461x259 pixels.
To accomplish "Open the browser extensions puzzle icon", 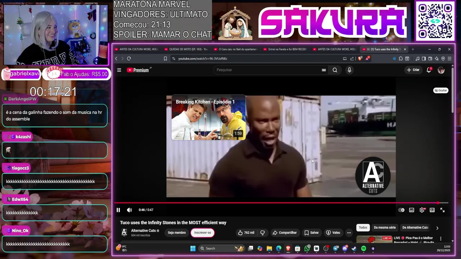I will pos(400,59).
